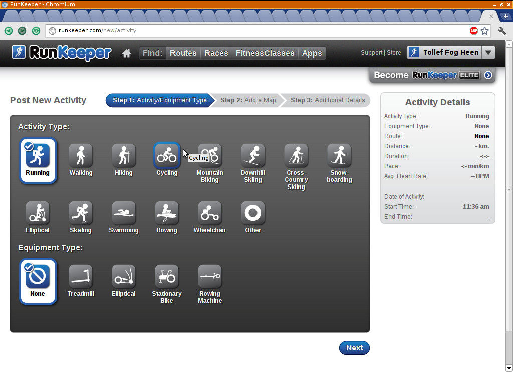Bookmark this page with star icon

point(485,31)
